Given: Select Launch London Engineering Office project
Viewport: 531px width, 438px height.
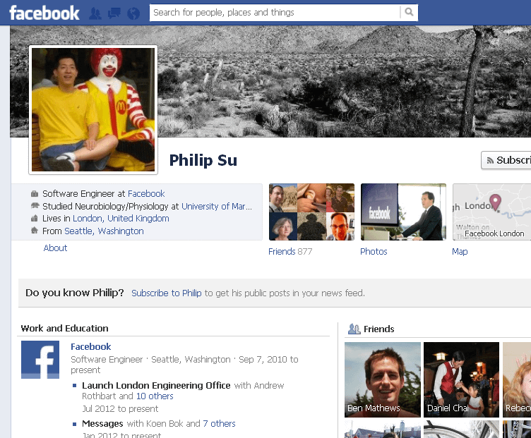Looking at the screenshot, I should (x=156, y=386).
